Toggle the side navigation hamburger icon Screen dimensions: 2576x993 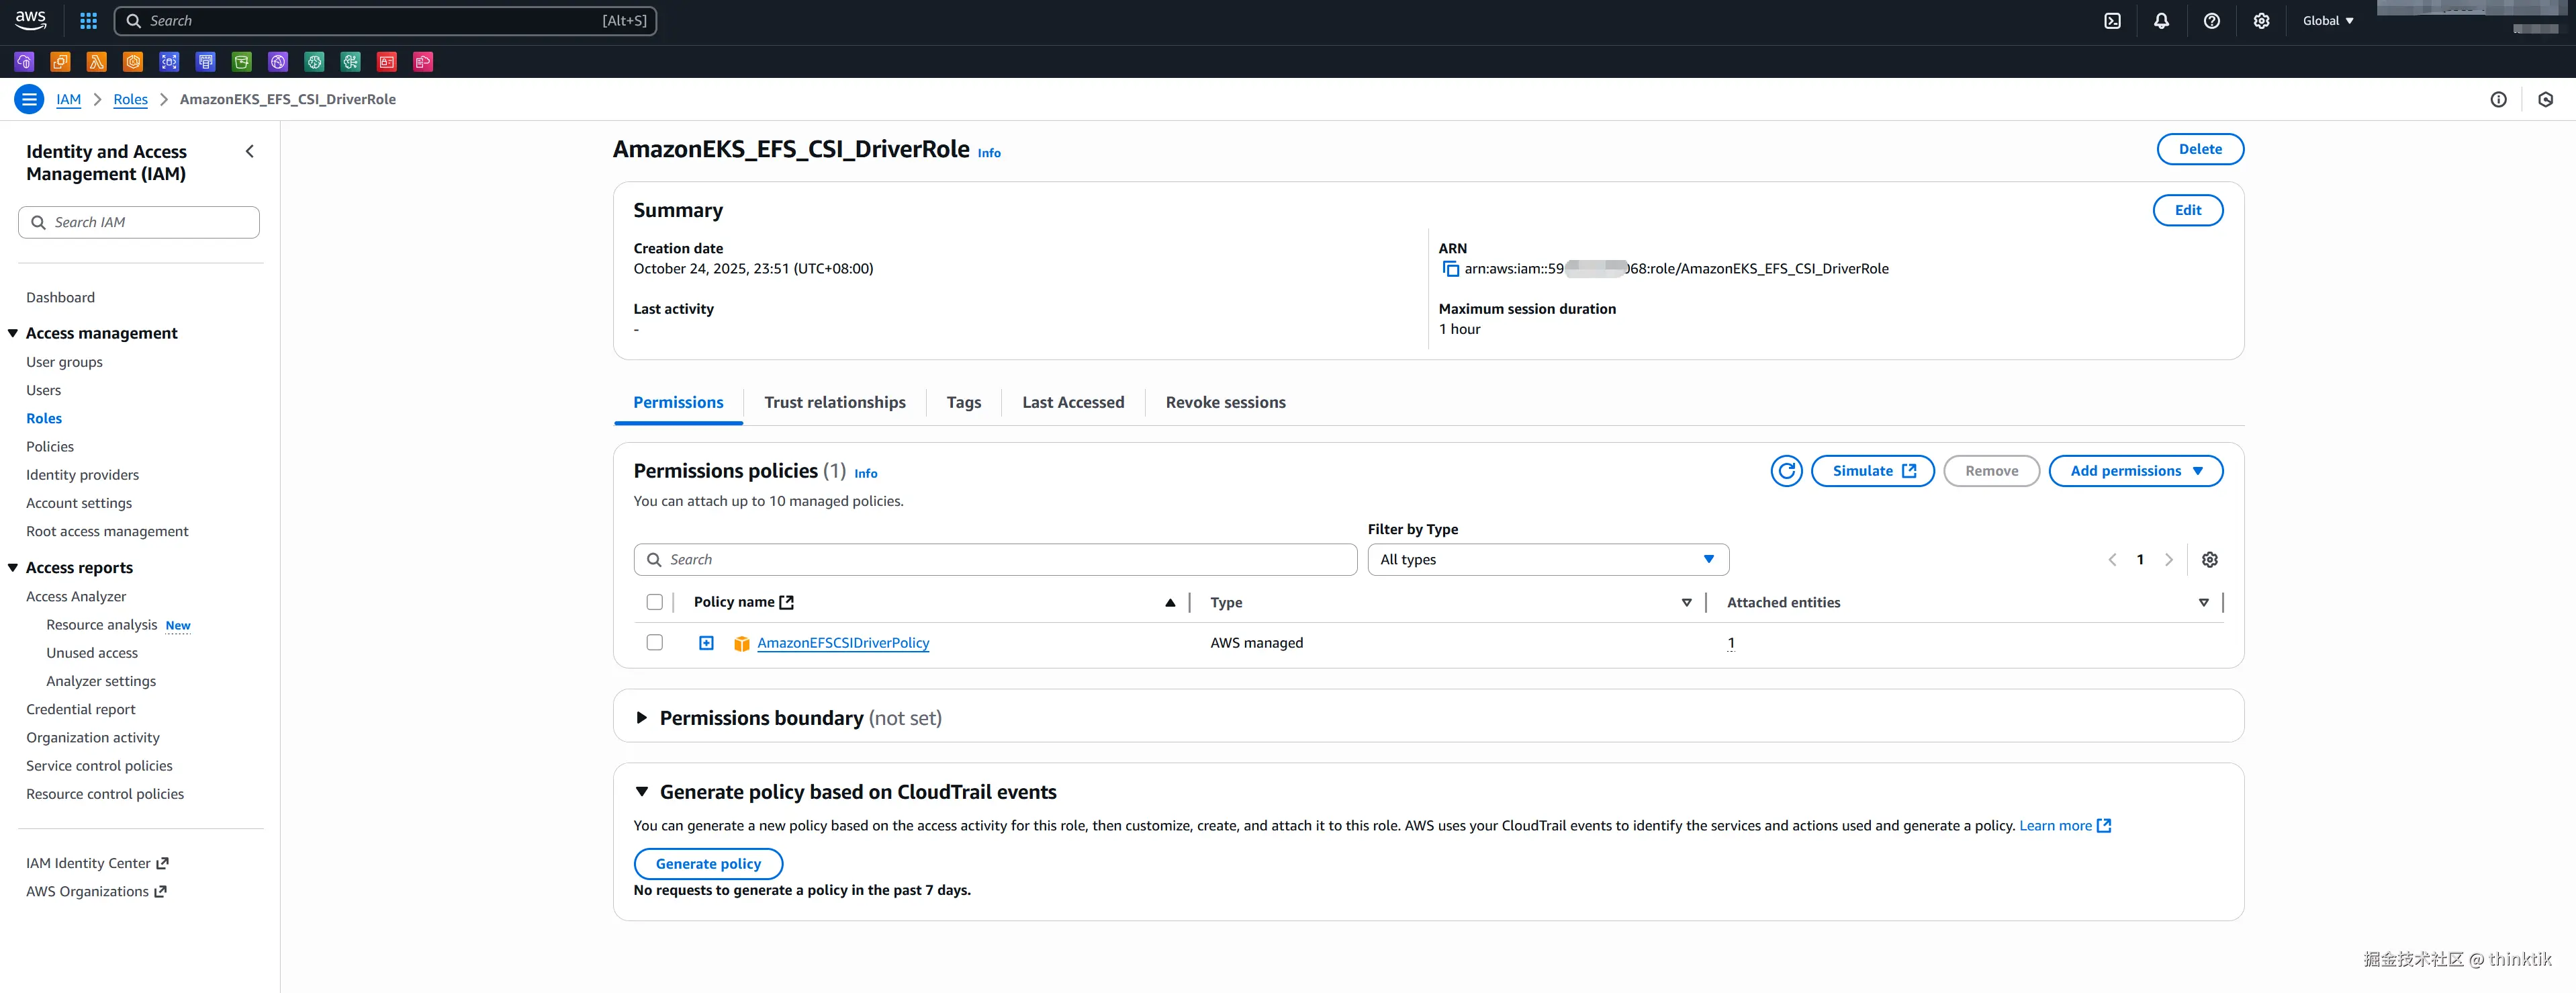(29, 99)
